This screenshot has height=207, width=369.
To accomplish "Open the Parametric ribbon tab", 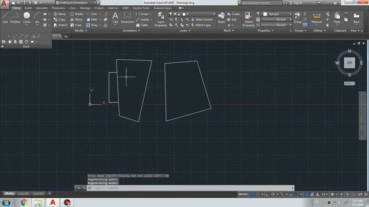I will 59,8.
